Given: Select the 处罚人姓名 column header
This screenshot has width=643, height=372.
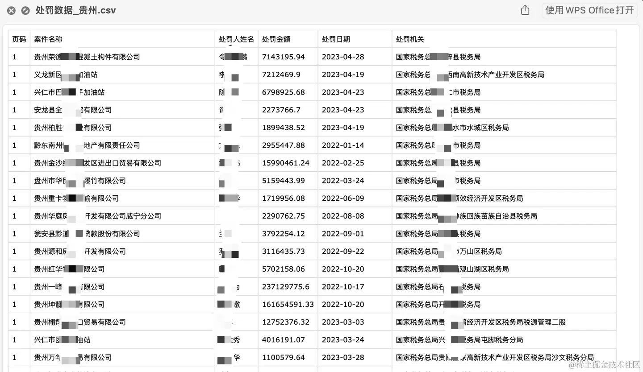Looking at the screenshot, I should (x=236, y=39).
